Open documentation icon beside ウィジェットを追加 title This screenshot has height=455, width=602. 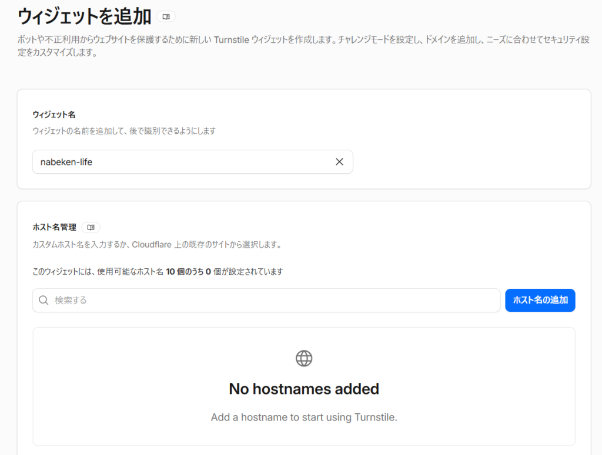tap(166, 17)
